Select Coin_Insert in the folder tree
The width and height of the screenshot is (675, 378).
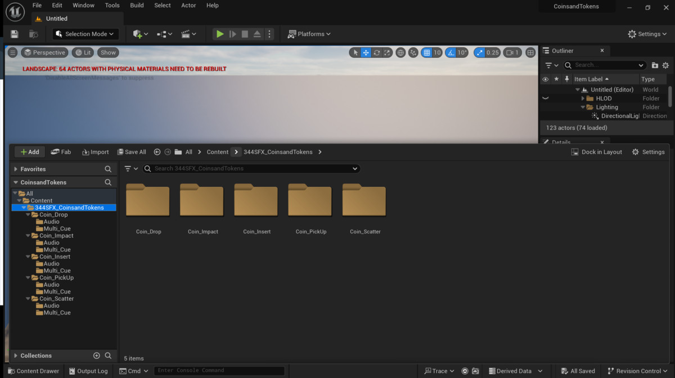55,256
